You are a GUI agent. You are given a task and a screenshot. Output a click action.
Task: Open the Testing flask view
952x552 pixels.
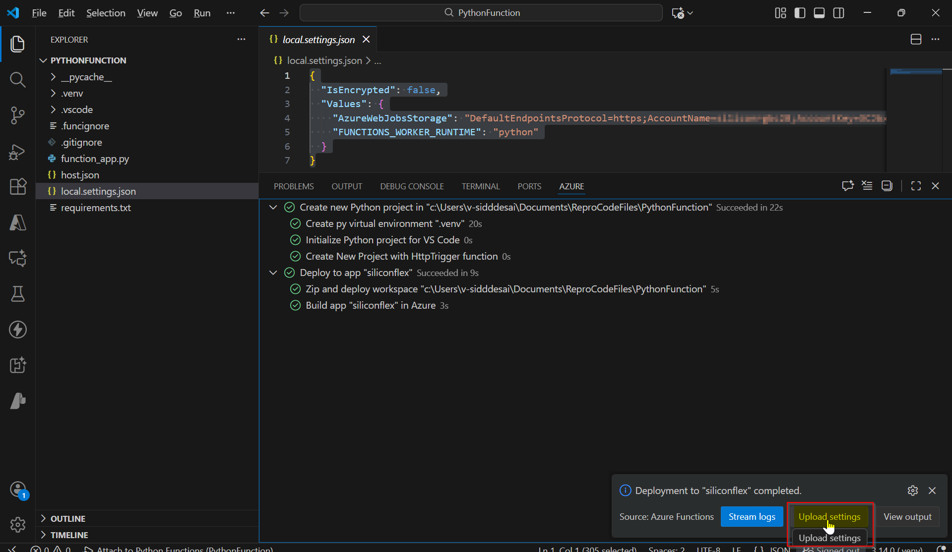[x=17, y=294]
